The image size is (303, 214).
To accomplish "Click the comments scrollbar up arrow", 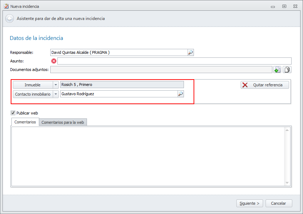I will 287,130.
